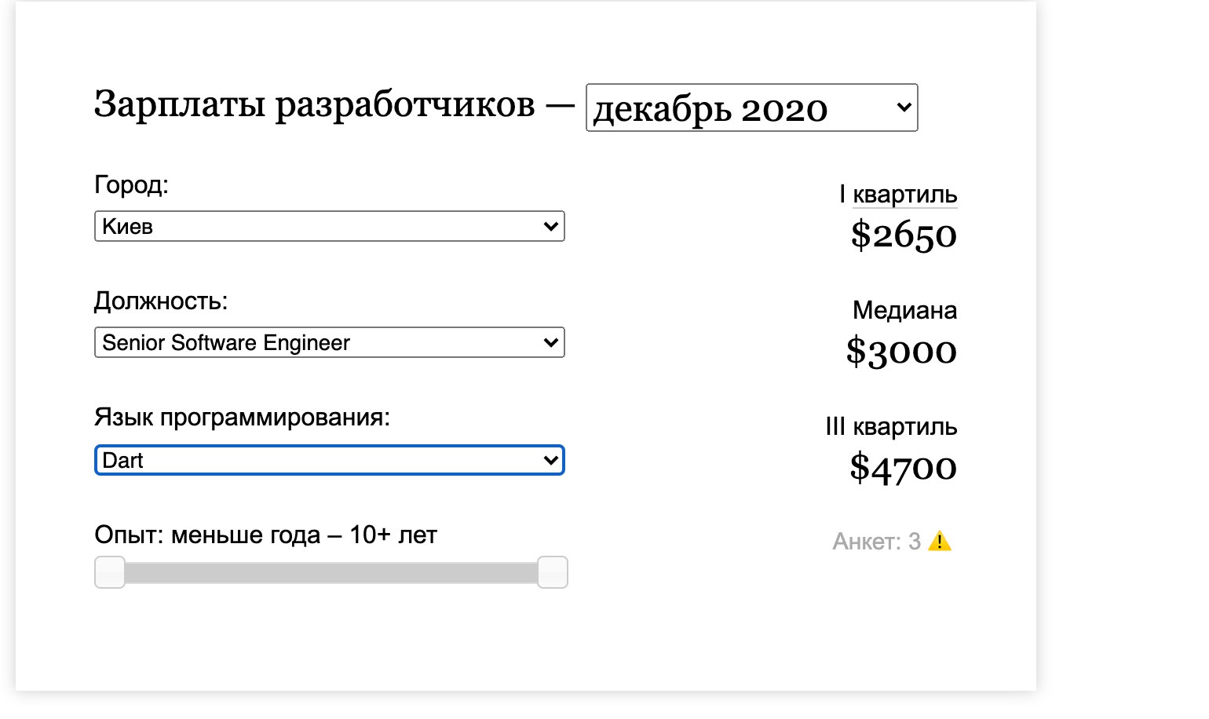Click the III квартиль label
Viewport: 1209px width, 719px height.
click(x=891, y=427)
